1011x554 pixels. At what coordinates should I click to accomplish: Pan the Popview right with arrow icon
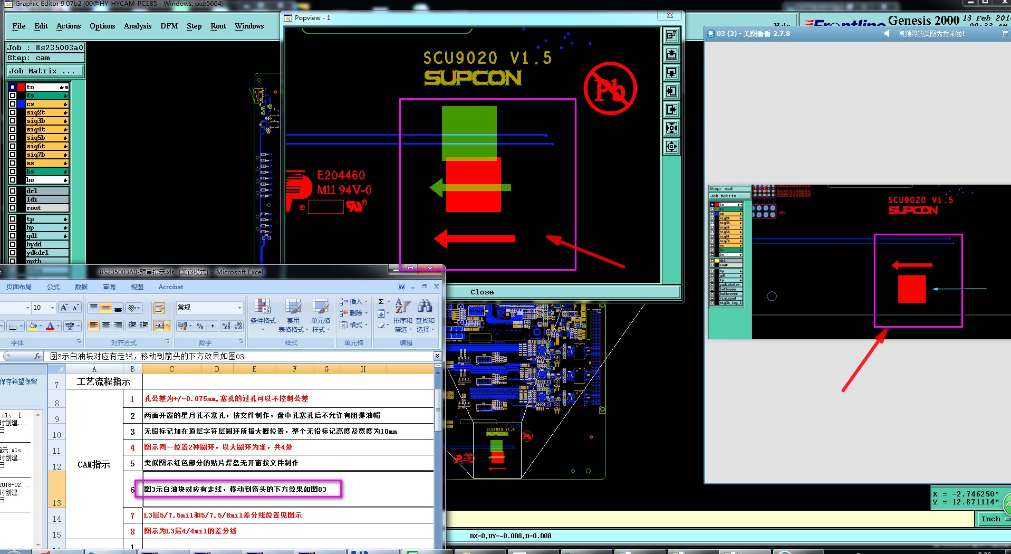671,110
